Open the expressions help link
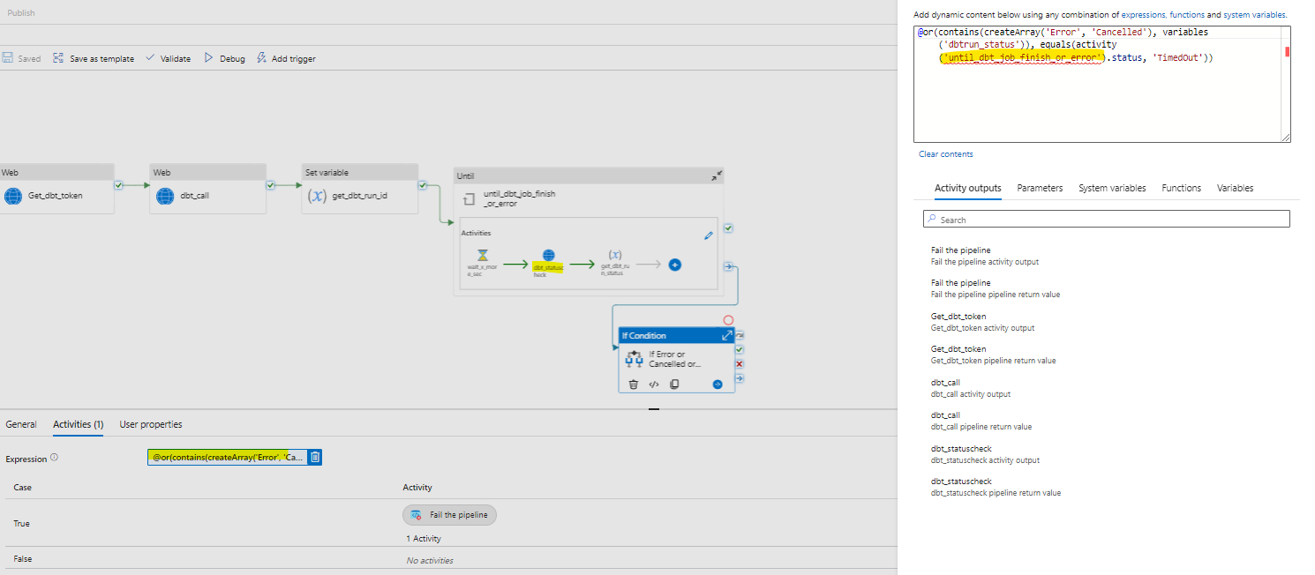Image resolution: width=1315 pixels, height=575 pixels. [1145, 15]
